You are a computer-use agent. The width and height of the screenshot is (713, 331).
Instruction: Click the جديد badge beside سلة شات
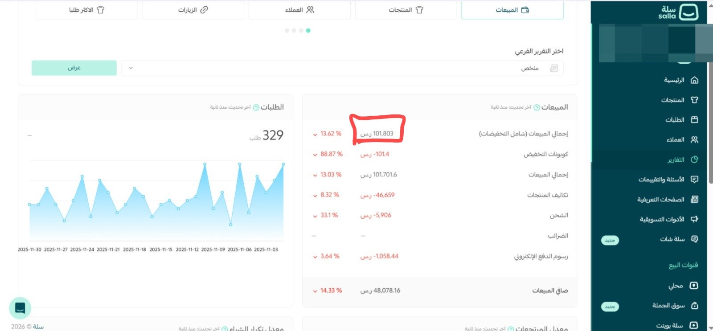pyautogui.click(x=610, y=240)
